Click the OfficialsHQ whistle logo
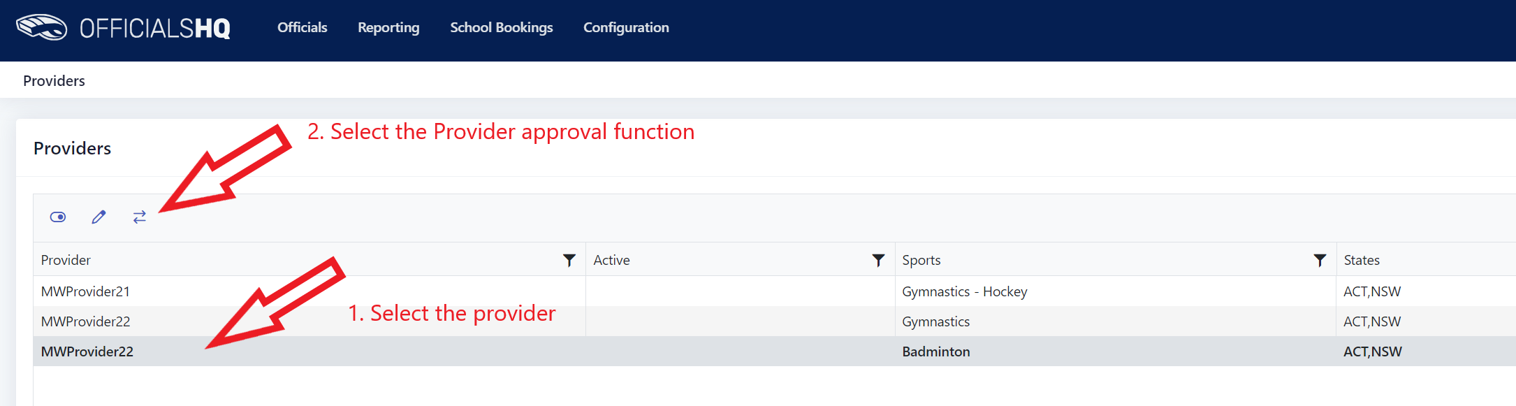This screenshot has width=1516, height=406. click(42, 27)
